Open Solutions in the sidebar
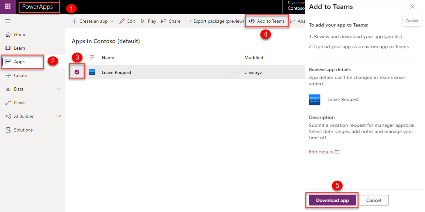 point(23,130)
